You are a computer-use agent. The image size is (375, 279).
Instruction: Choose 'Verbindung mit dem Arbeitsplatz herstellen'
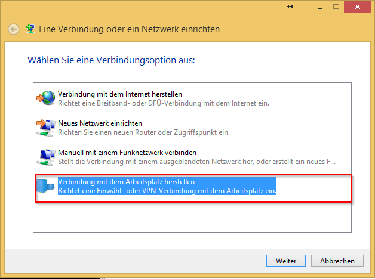(x=126, y=182)
